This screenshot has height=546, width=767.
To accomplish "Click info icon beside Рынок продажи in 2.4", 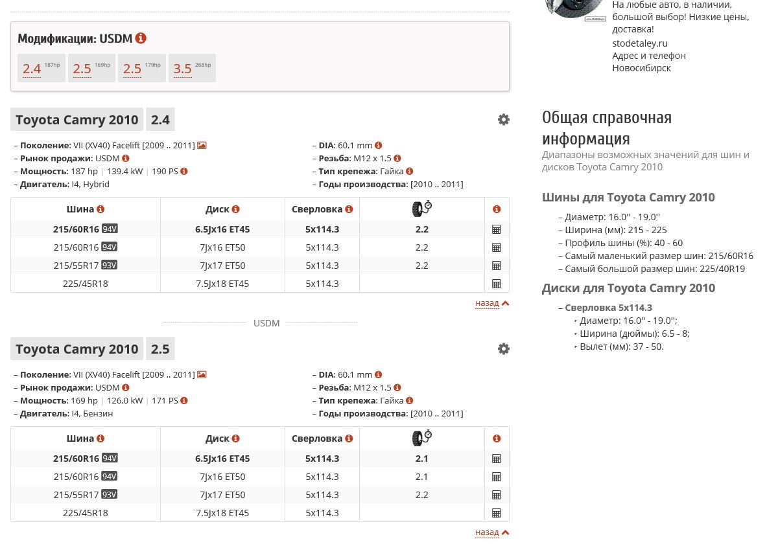I will (x=126, y=159).
